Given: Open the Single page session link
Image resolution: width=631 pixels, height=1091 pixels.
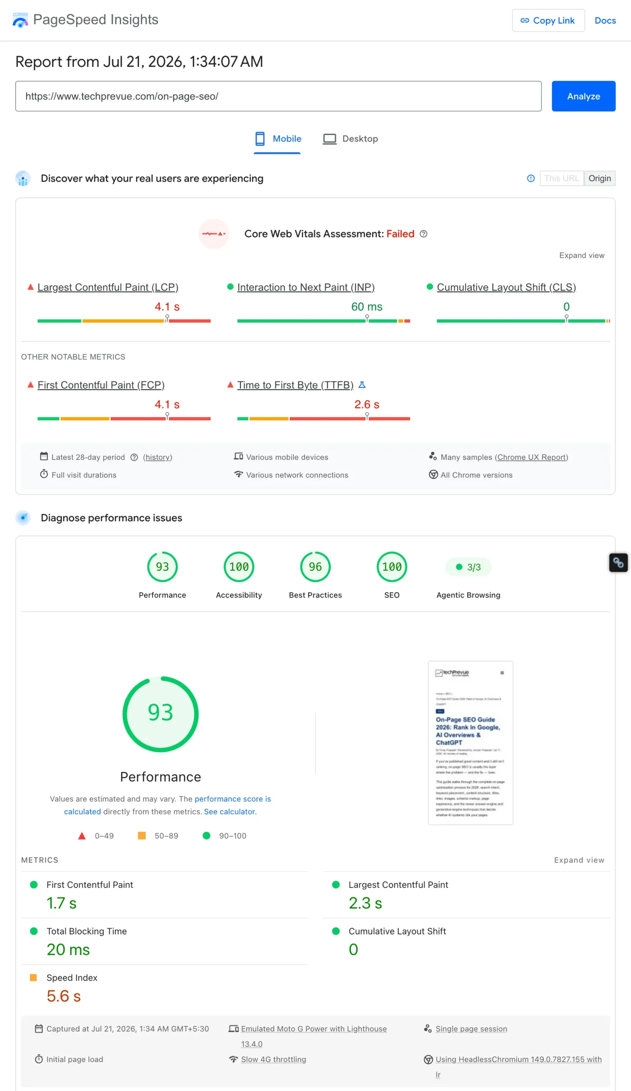Looking at the screenshot, I should tap(471, 1029).
